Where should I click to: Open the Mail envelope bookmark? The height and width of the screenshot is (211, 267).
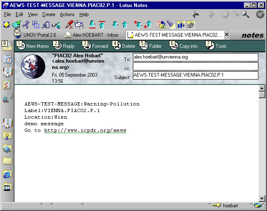pos(7,46)
